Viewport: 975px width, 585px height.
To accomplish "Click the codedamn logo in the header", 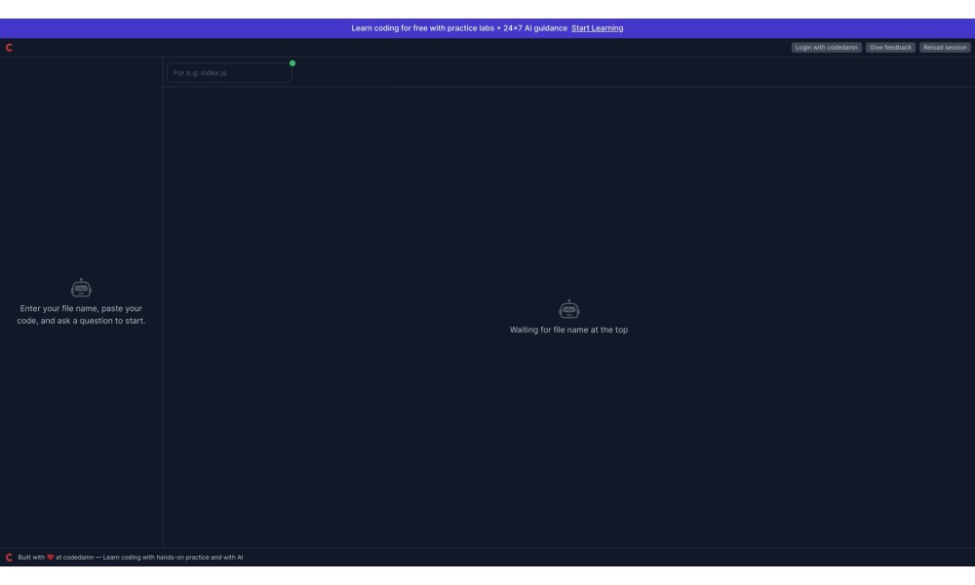I will 10,47.
